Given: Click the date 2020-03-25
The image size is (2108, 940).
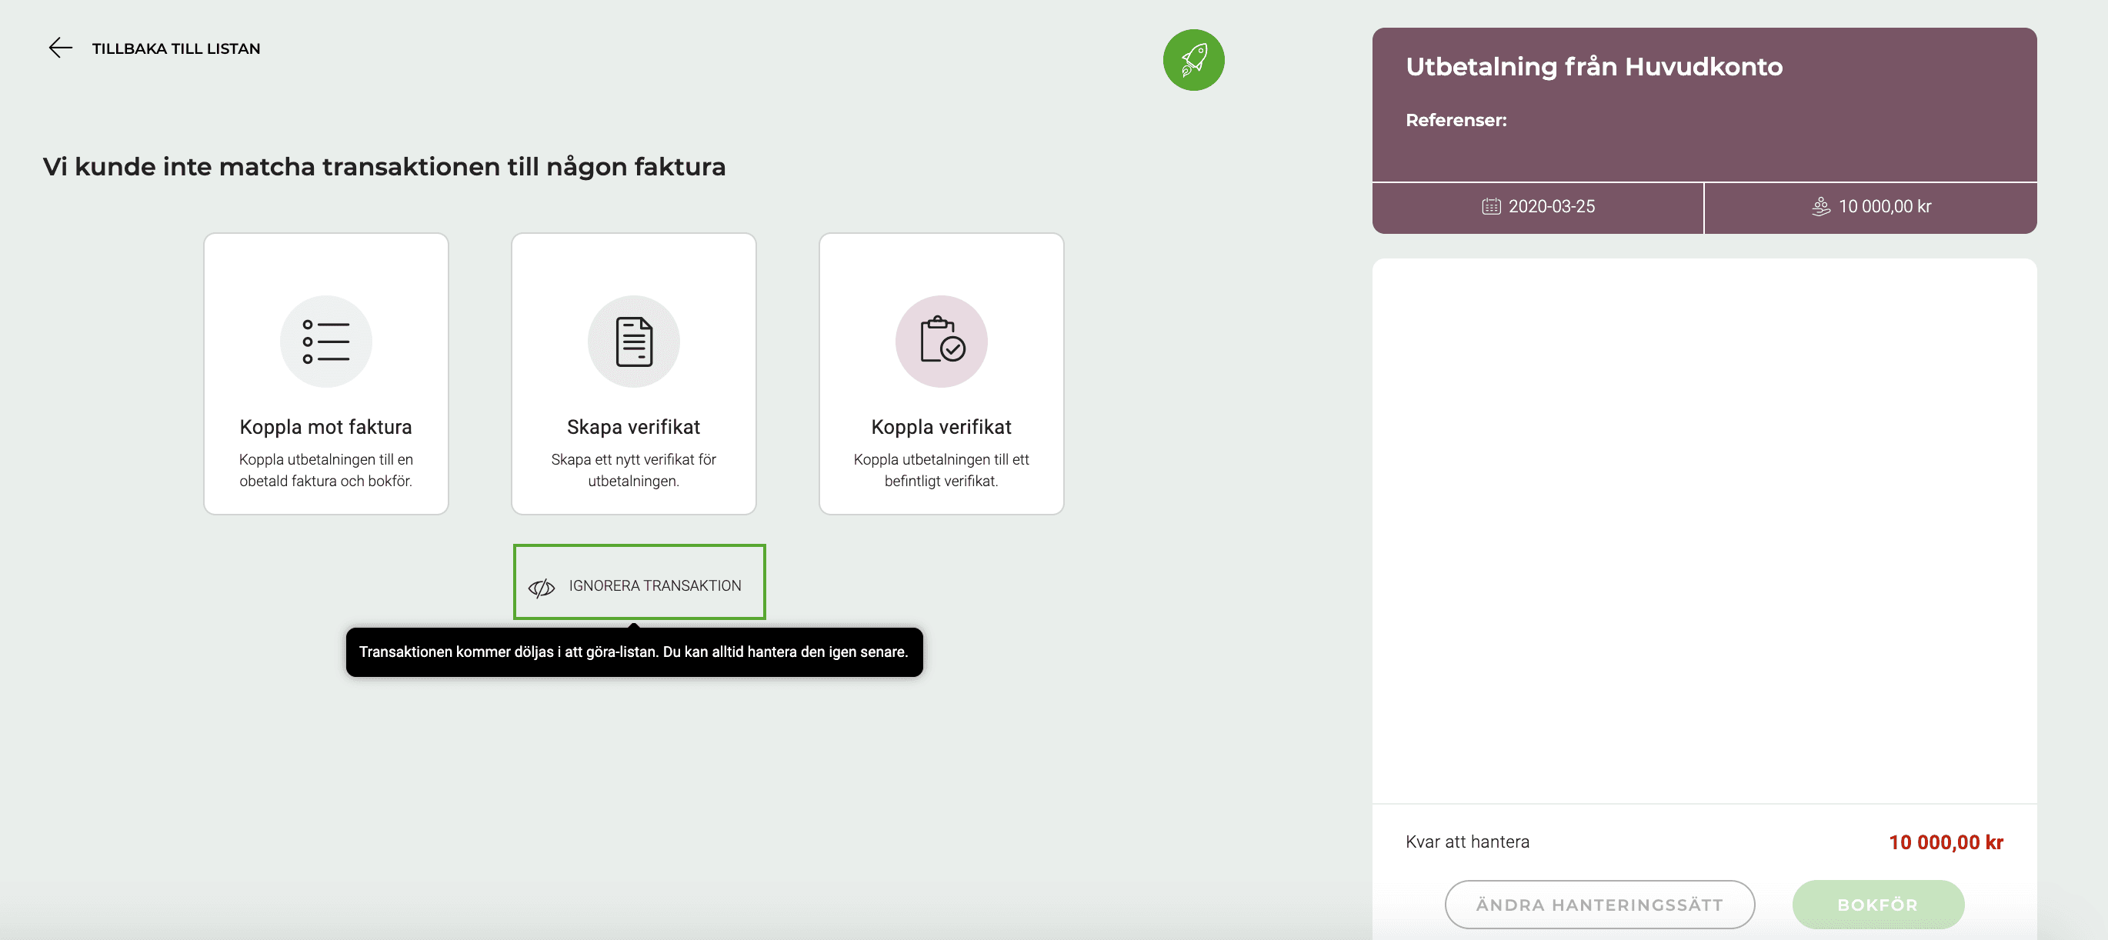Looking at the screenshot, I should 1552,207.
